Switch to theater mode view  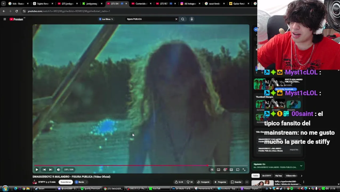231,170
